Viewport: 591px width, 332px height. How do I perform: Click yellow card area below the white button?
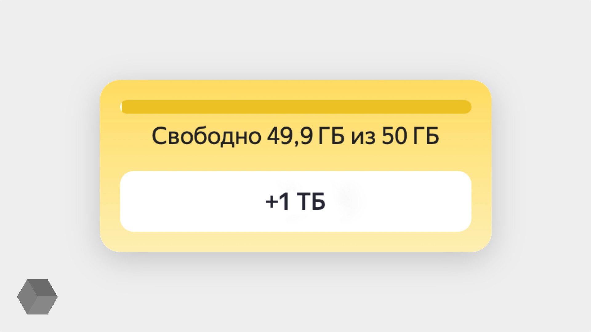295,242
